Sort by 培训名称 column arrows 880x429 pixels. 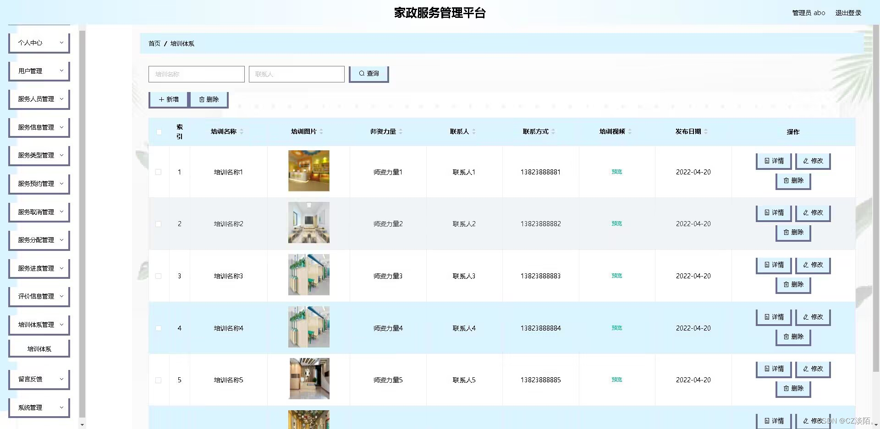(x=242, y=131)
